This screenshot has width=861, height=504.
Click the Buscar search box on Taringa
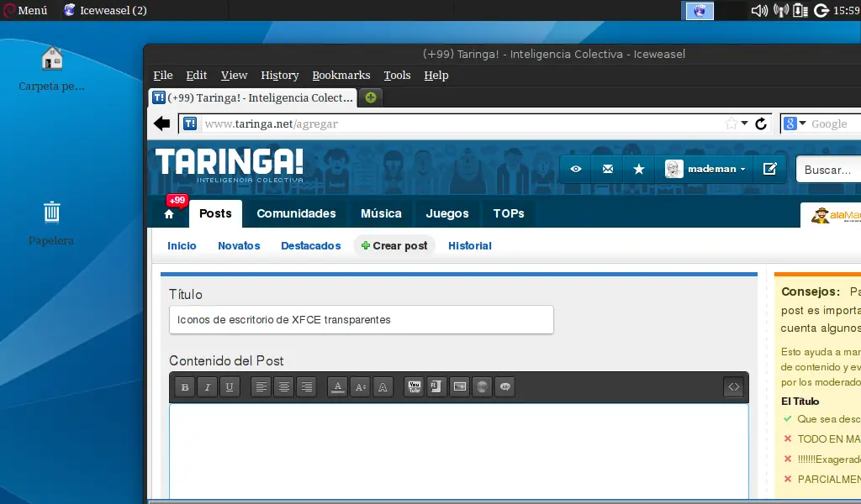tap(828, 170)
